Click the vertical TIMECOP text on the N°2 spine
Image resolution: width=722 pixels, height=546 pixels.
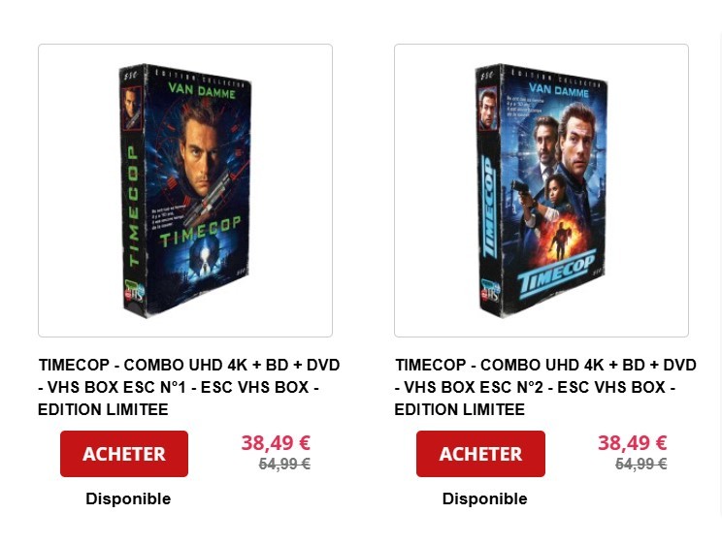coord(489,207)
